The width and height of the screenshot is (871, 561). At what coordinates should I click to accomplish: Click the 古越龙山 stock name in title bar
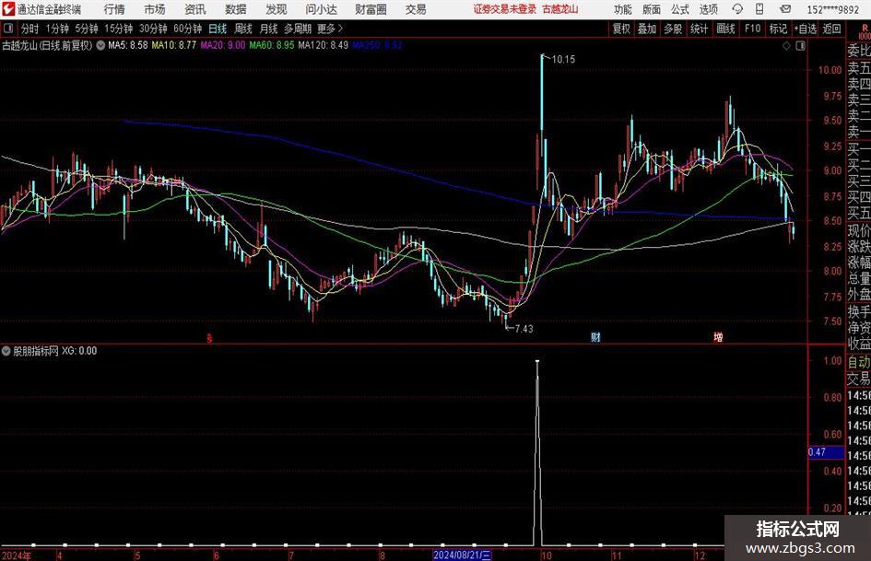click(560, 9)
